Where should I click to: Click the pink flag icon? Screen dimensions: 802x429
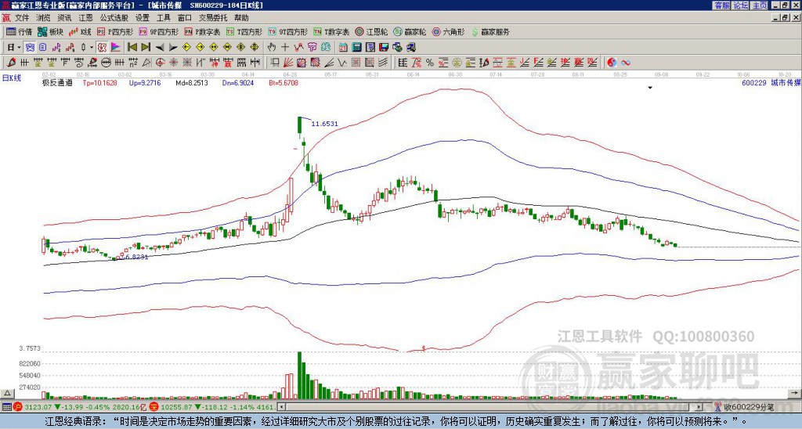(x=115, y=48)
